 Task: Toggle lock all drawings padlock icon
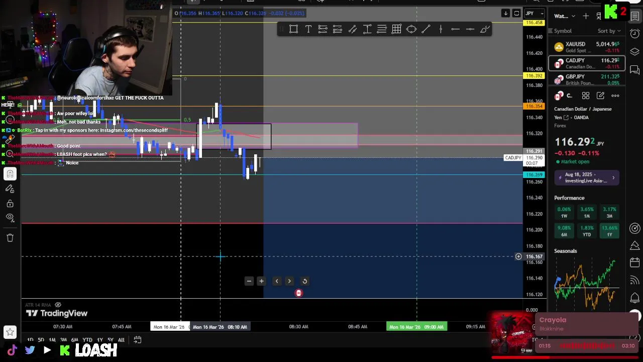coord(10,204)
